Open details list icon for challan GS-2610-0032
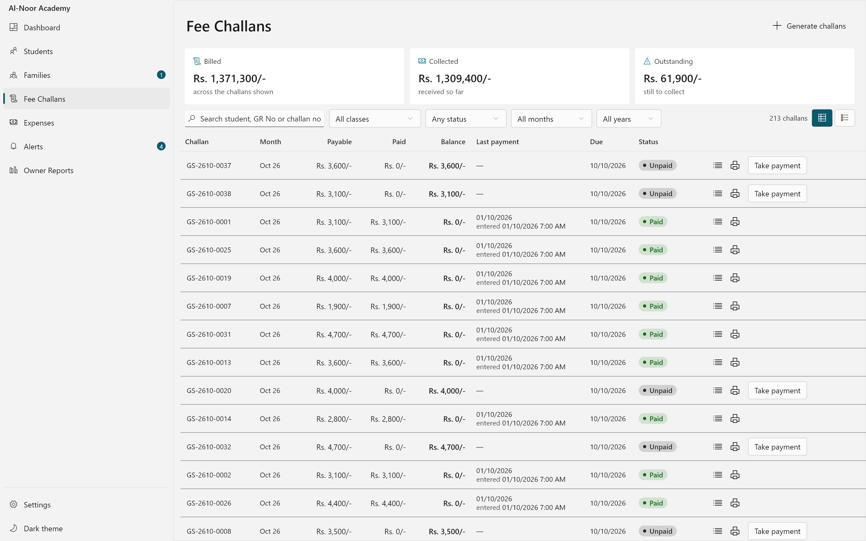The width and height of the screenshot is (866, 541). point(717,447)
